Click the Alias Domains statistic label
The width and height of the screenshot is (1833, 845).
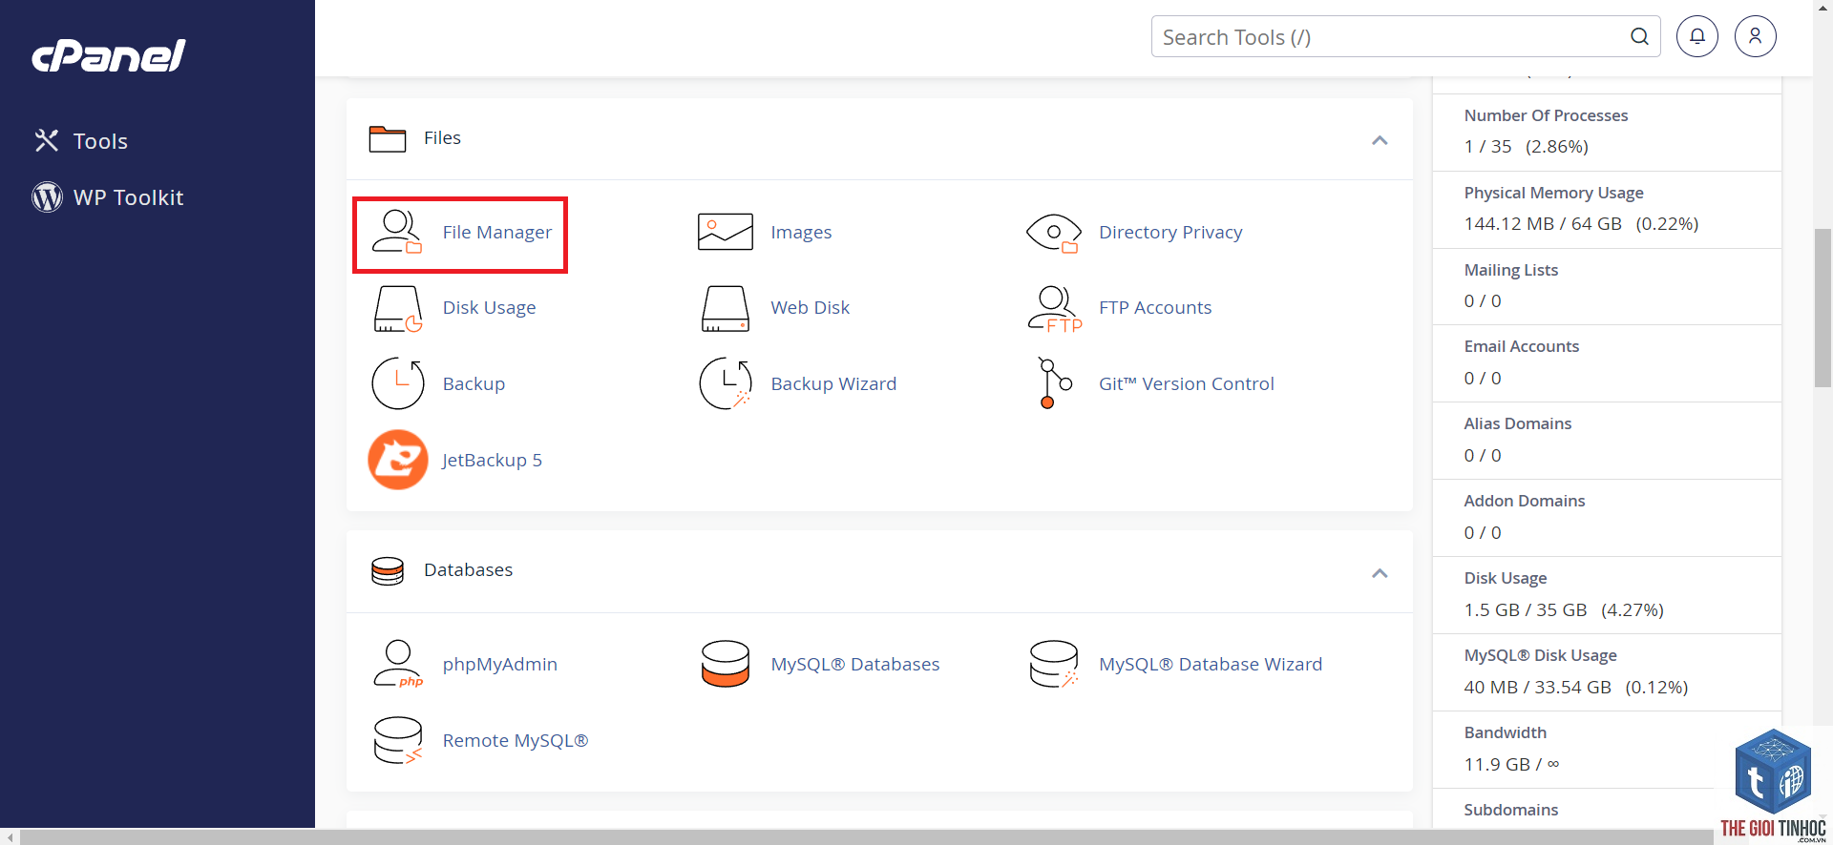click(1517, 423)
